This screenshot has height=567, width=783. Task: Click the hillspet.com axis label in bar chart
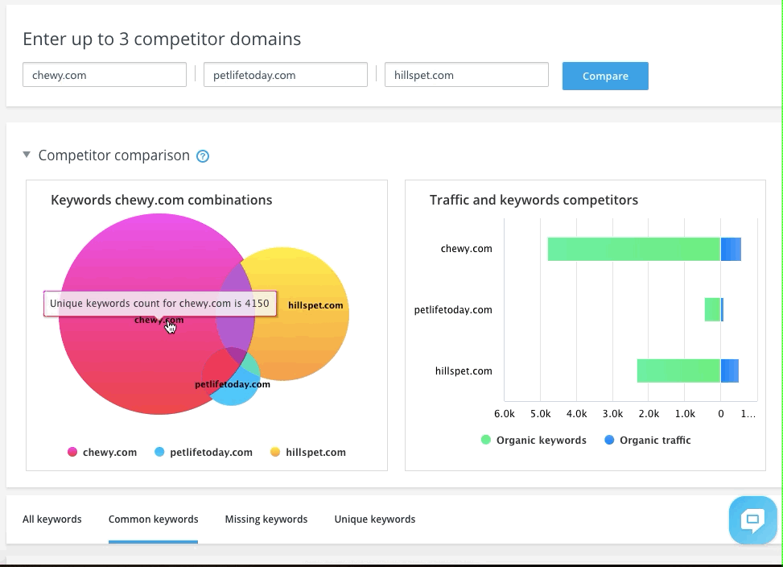point(464,370)
